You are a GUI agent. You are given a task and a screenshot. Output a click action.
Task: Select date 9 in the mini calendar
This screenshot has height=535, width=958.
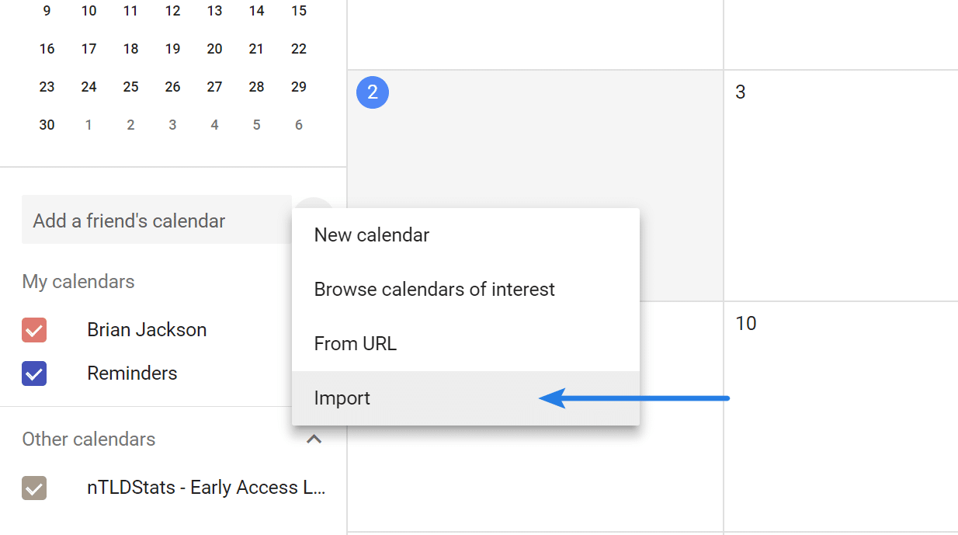tap(47, 11)
